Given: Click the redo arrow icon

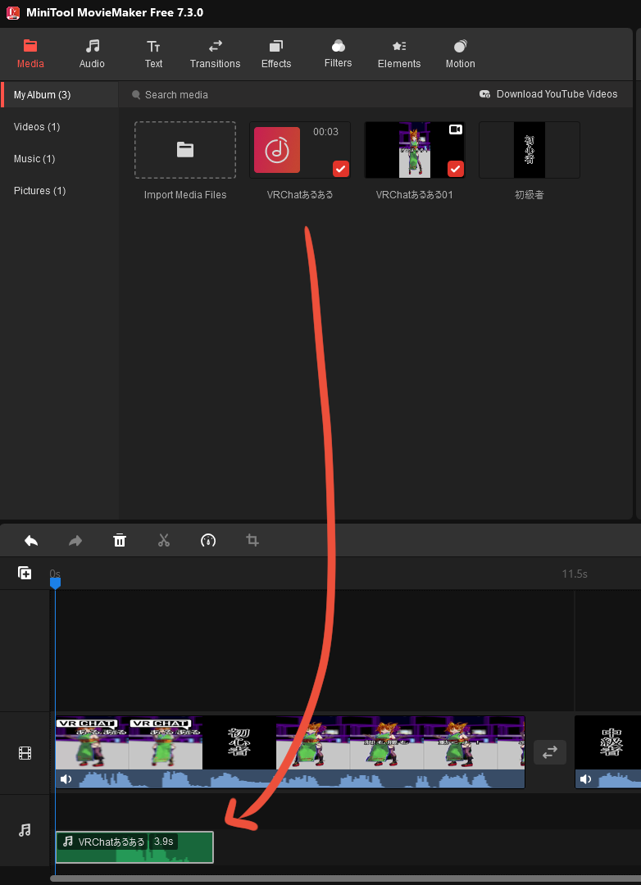Looking at the screenshot, I should 75,541.
